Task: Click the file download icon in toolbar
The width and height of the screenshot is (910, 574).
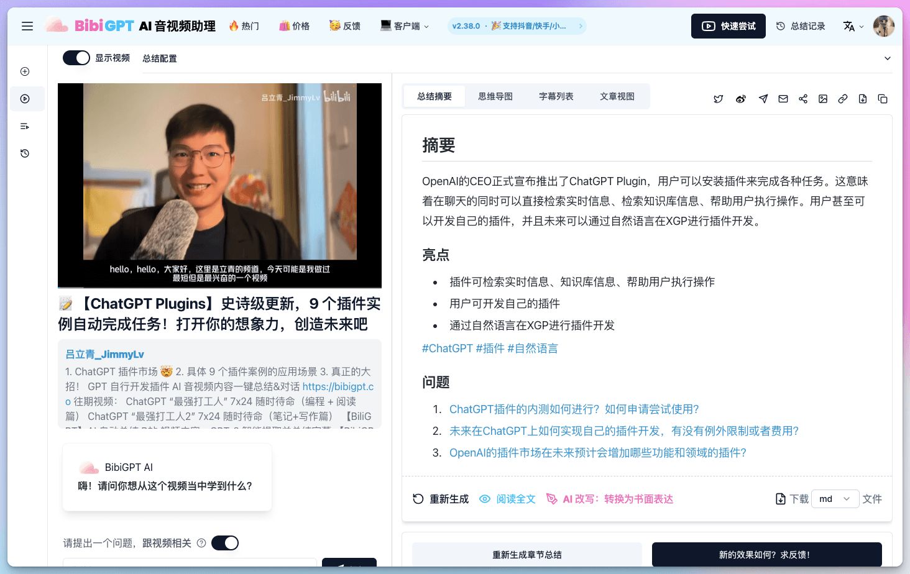Action: pos(863,99)
